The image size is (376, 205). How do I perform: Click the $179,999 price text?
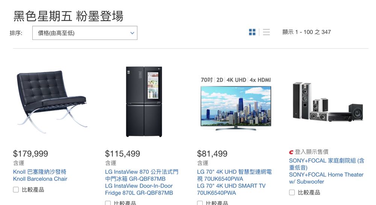pos(30,154)
